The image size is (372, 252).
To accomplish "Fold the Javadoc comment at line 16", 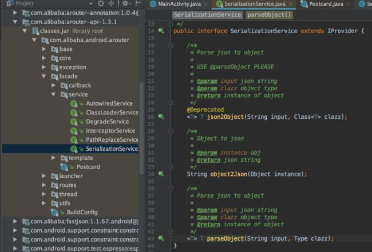I will tap(171, 45).
